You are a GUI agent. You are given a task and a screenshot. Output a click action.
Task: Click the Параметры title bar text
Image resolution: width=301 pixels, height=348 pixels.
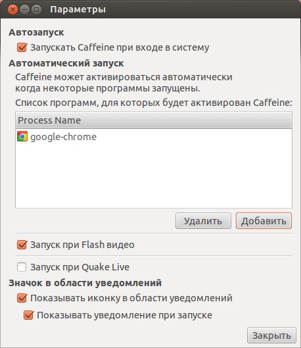click(78, 10)
